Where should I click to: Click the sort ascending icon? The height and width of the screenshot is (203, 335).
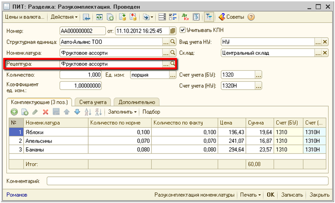(x=88, y=111)
